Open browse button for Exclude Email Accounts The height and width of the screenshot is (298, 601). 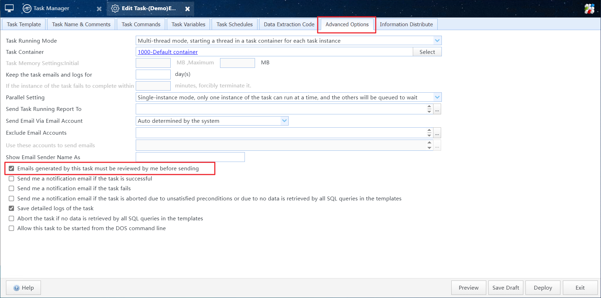click(x=437, y=133)
